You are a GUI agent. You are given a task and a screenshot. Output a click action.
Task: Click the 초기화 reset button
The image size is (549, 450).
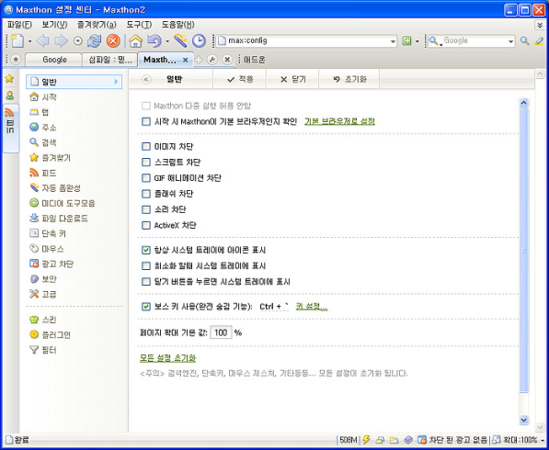(x=349, y=79)
